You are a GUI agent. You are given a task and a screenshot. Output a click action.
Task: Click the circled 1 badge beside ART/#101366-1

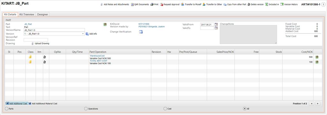tap(323, 4)
